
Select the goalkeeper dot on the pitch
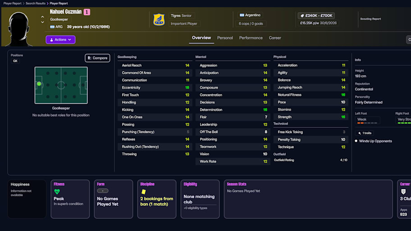coord(39,84)
